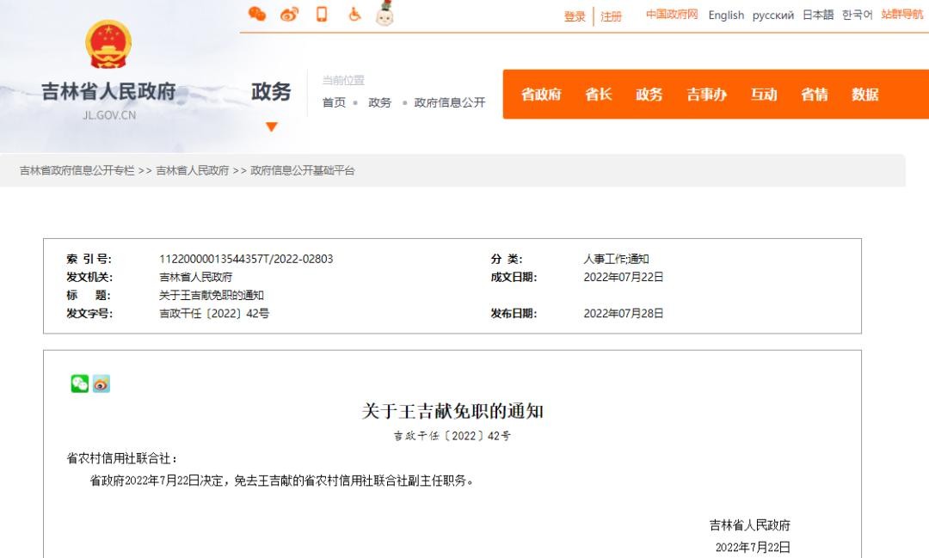Click the 登录 login link
Viewport: 929px width, 558px height.
tap(575, 16)
